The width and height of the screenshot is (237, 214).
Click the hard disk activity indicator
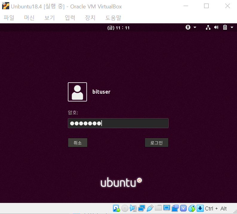tap(116, 208)
